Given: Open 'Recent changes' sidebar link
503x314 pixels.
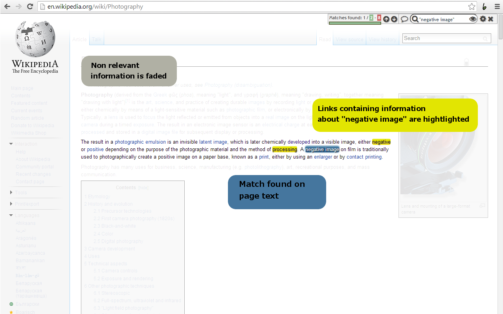Looking at the screenshot, I should tap(33, 174).
